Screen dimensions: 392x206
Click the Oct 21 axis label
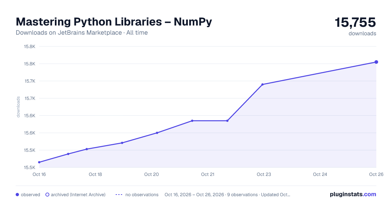tap(208, 174)
